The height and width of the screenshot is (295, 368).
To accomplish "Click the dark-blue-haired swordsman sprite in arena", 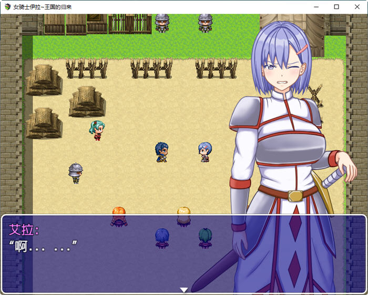I will coord(161,152).
